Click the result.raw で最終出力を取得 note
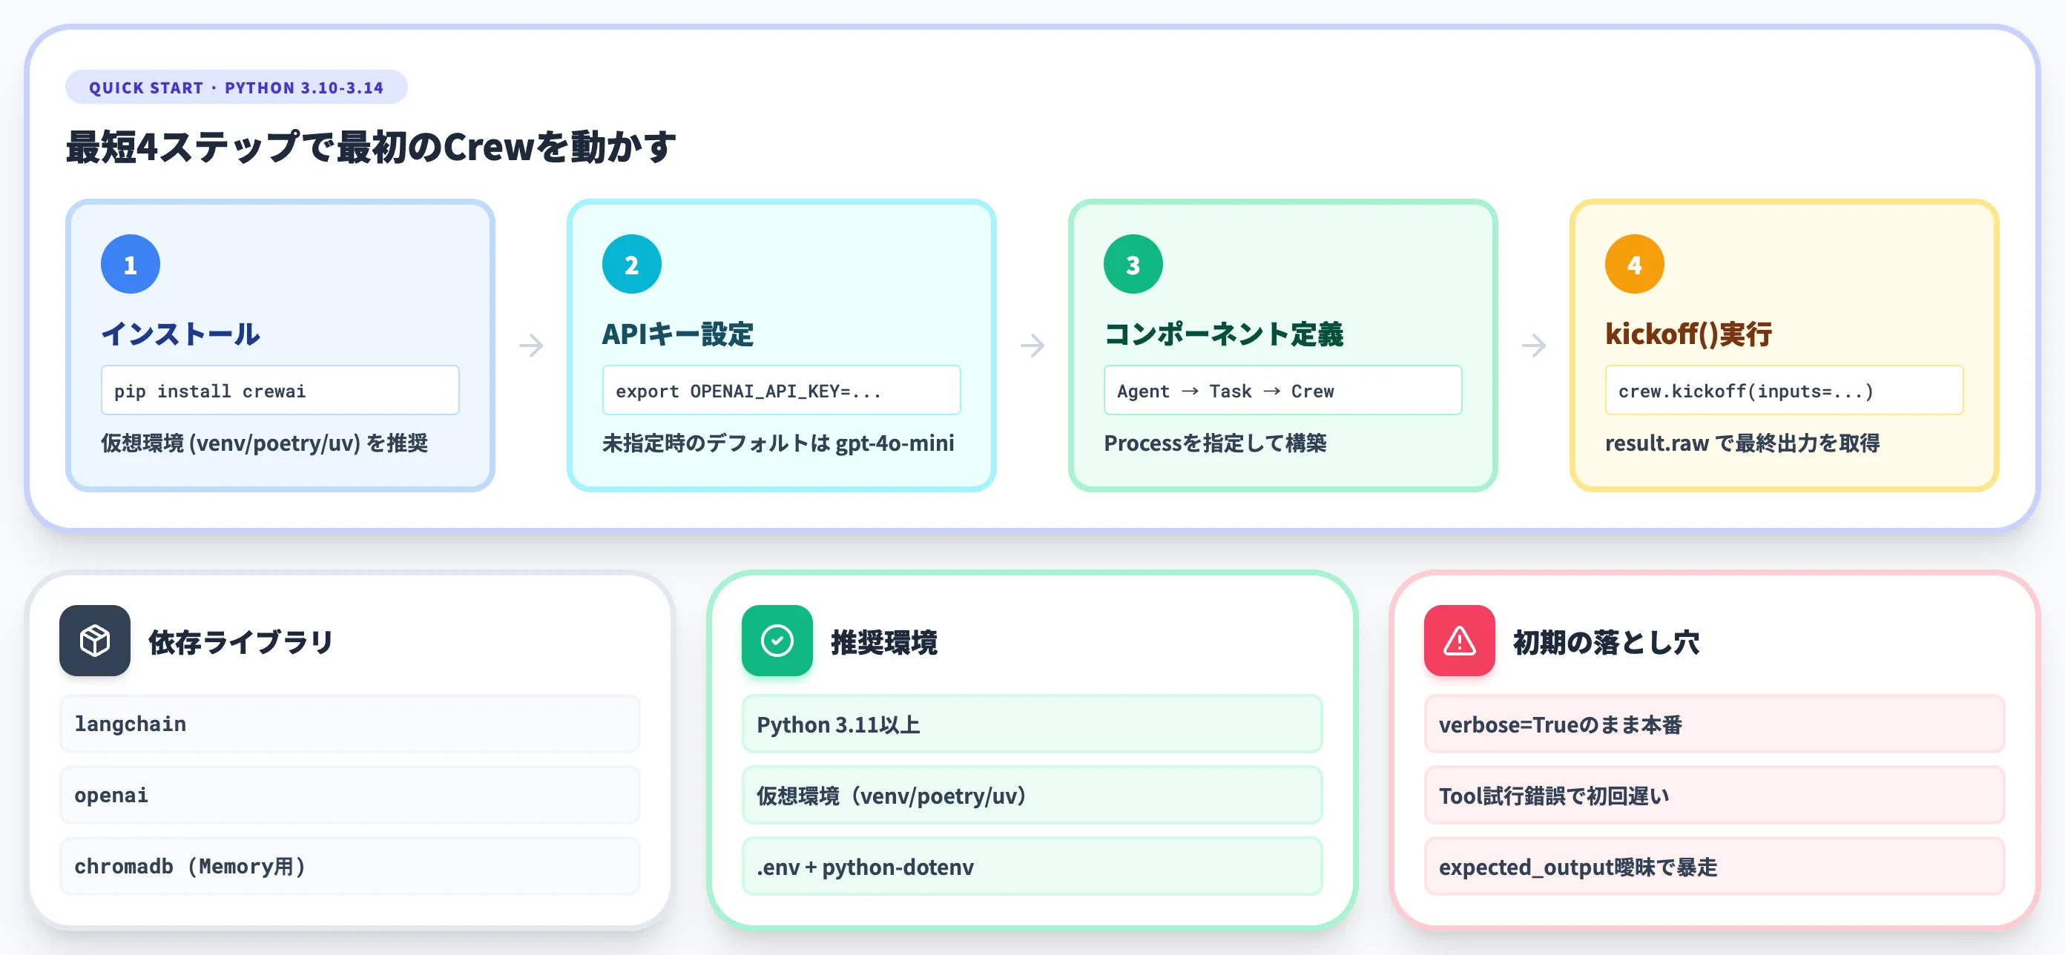 pos(1742,443)
